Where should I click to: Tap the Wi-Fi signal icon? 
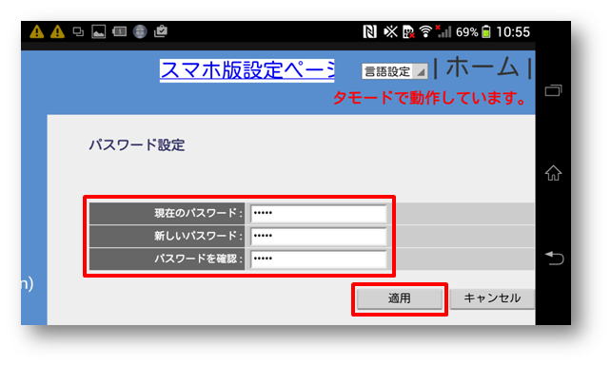[426, 31]
